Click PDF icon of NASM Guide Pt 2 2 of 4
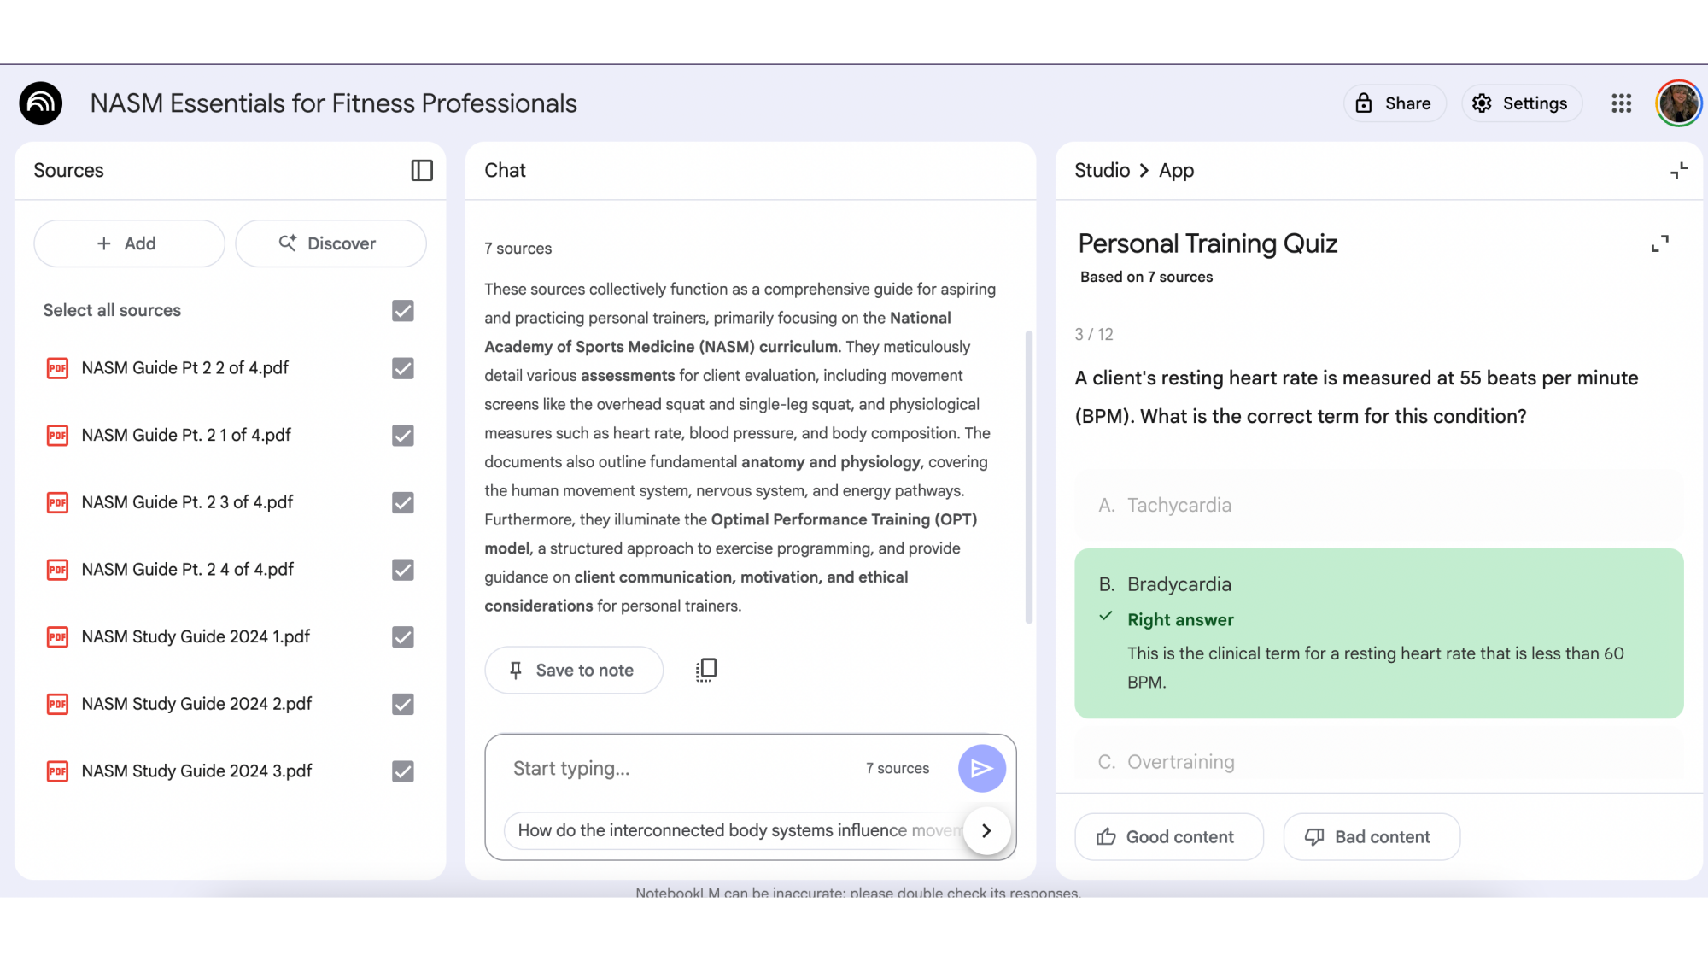The height and width of the screenshot is (961, 1708). tap(57, 368)
